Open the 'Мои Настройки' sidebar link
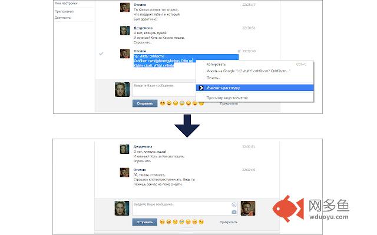This screenshot has height=235, width=377. click(x=66, y=4)
